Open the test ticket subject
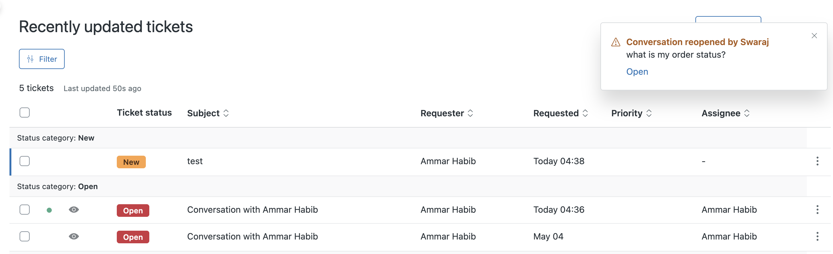The height and width of the screenshot is (254, 833). [195, 161]
